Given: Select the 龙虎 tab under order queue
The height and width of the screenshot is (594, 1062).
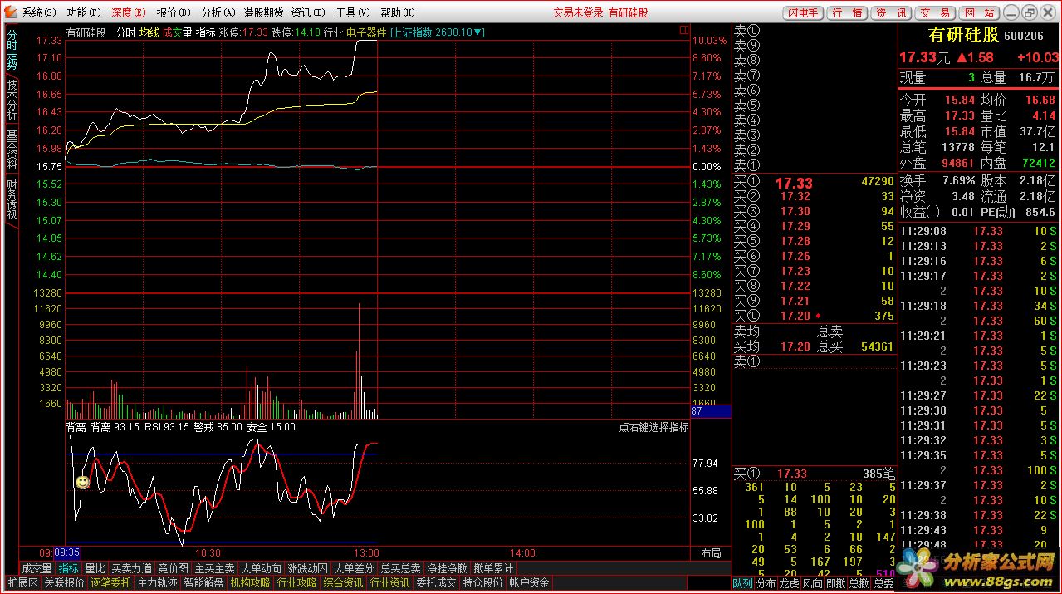Looking at the screenshot, I should point(789,584).
